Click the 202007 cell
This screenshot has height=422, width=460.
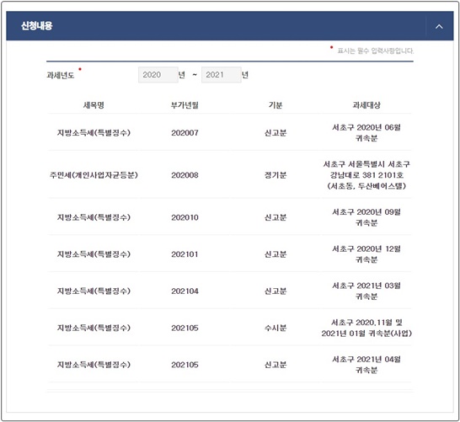(x=185, y=133)
